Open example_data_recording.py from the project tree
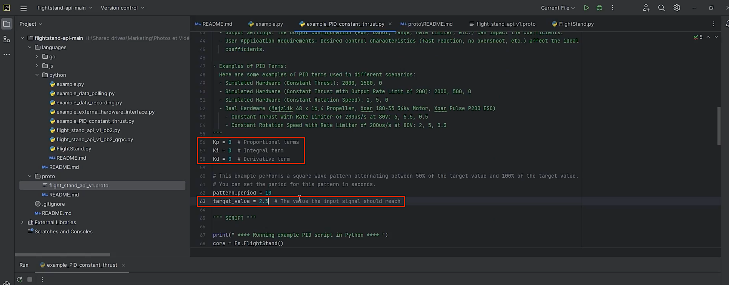 pos(89,103)
